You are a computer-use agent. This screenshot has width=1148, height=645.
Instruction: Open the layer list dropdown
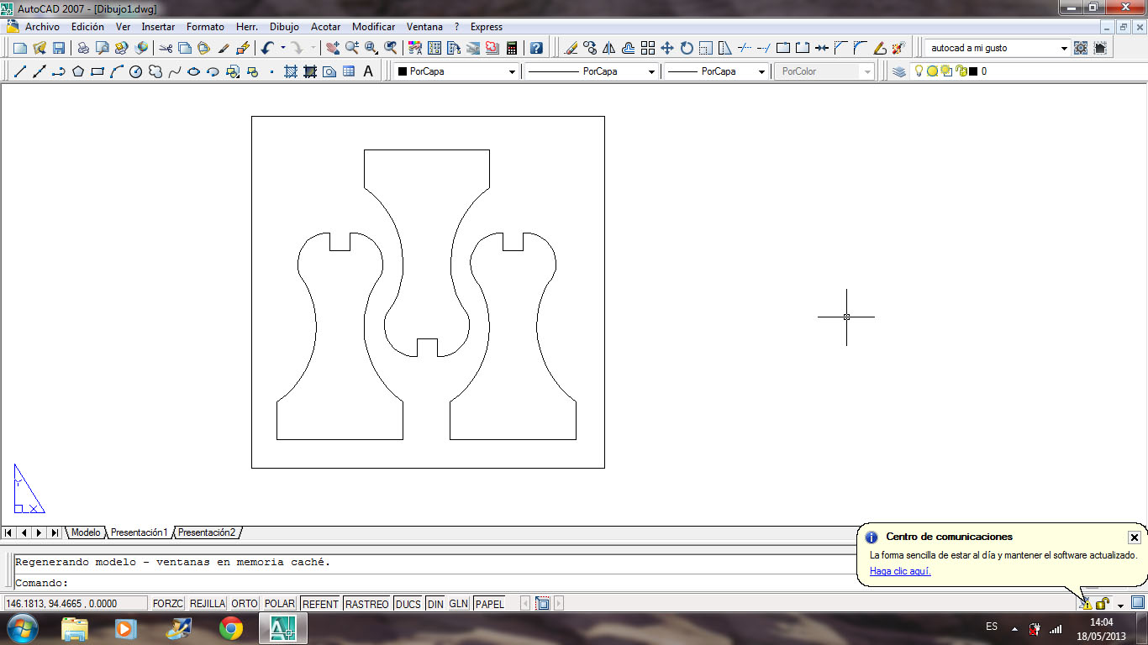(x=1008, y=71)
